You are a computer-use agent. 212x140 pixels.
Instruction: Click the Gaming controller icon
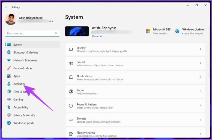[9, 99]
